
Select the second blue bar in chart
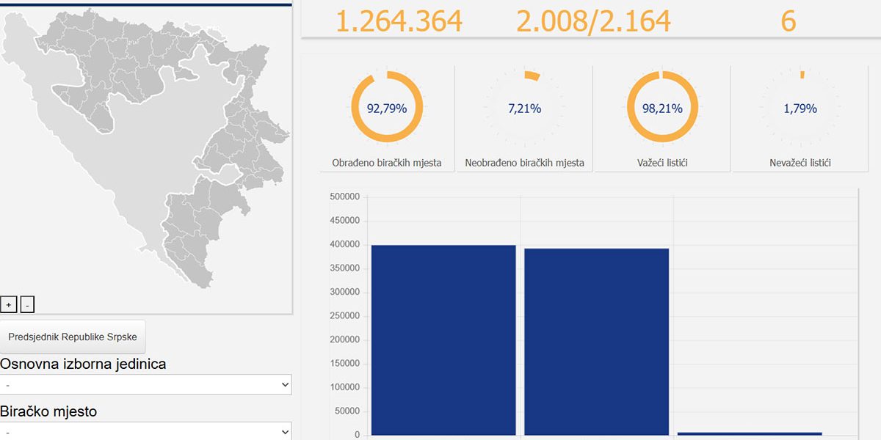(596, 342)
